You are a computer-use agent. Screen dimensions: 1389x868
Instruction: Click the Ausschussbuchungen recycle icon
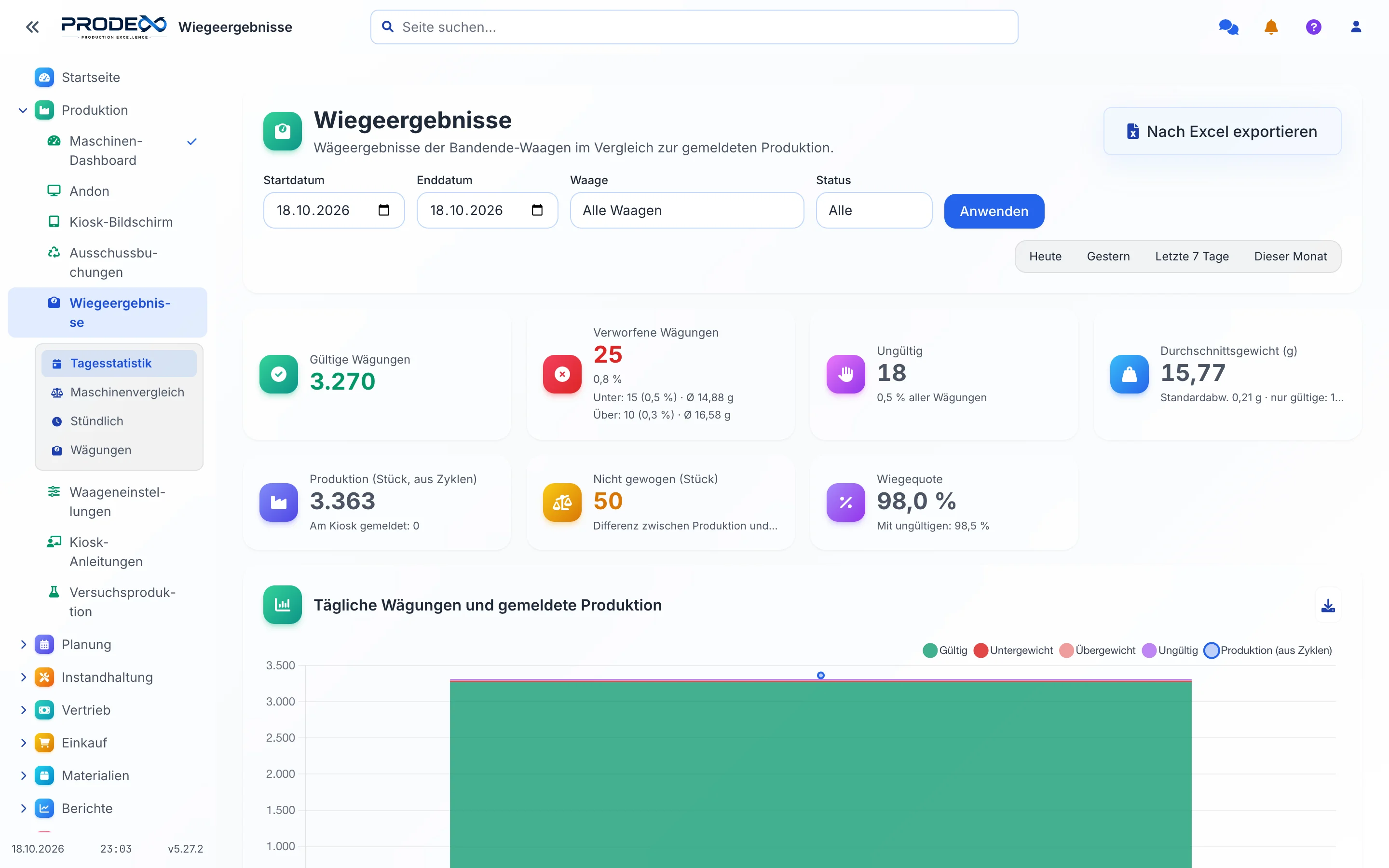(x=54, y=253)
